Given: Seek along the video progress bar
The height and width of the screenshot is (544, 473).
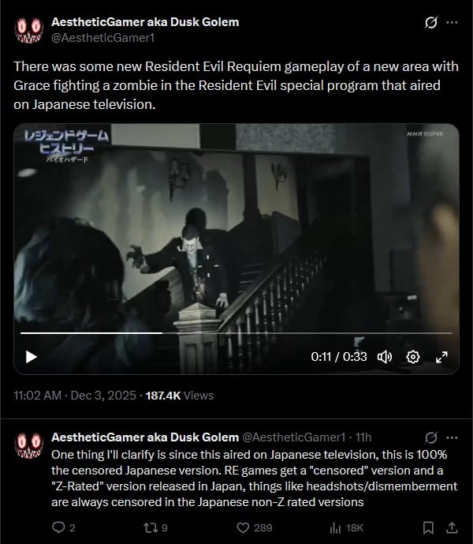Looking at the screenshot, I should click(236, 333).
